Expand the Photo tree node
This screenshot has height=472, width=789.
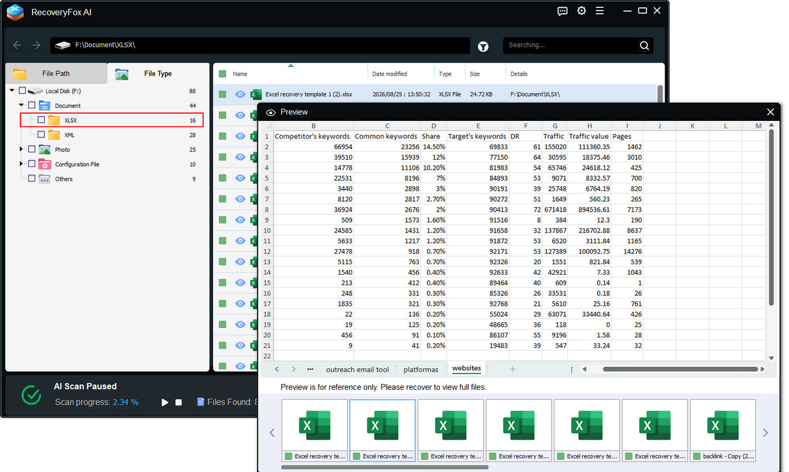(22, 149)
